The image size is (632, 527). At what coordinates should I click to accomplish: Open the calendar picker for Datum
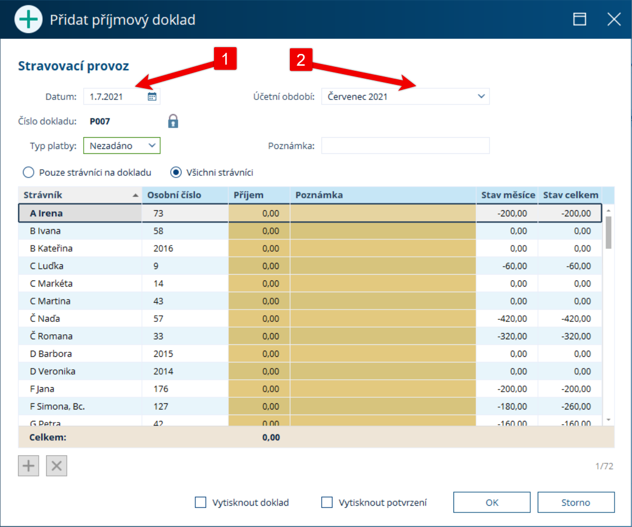coord(152,97)
